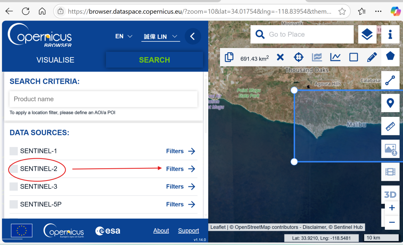Click the DATA SOURCES heading
This screenshot has height=245, width=403.
40,133
